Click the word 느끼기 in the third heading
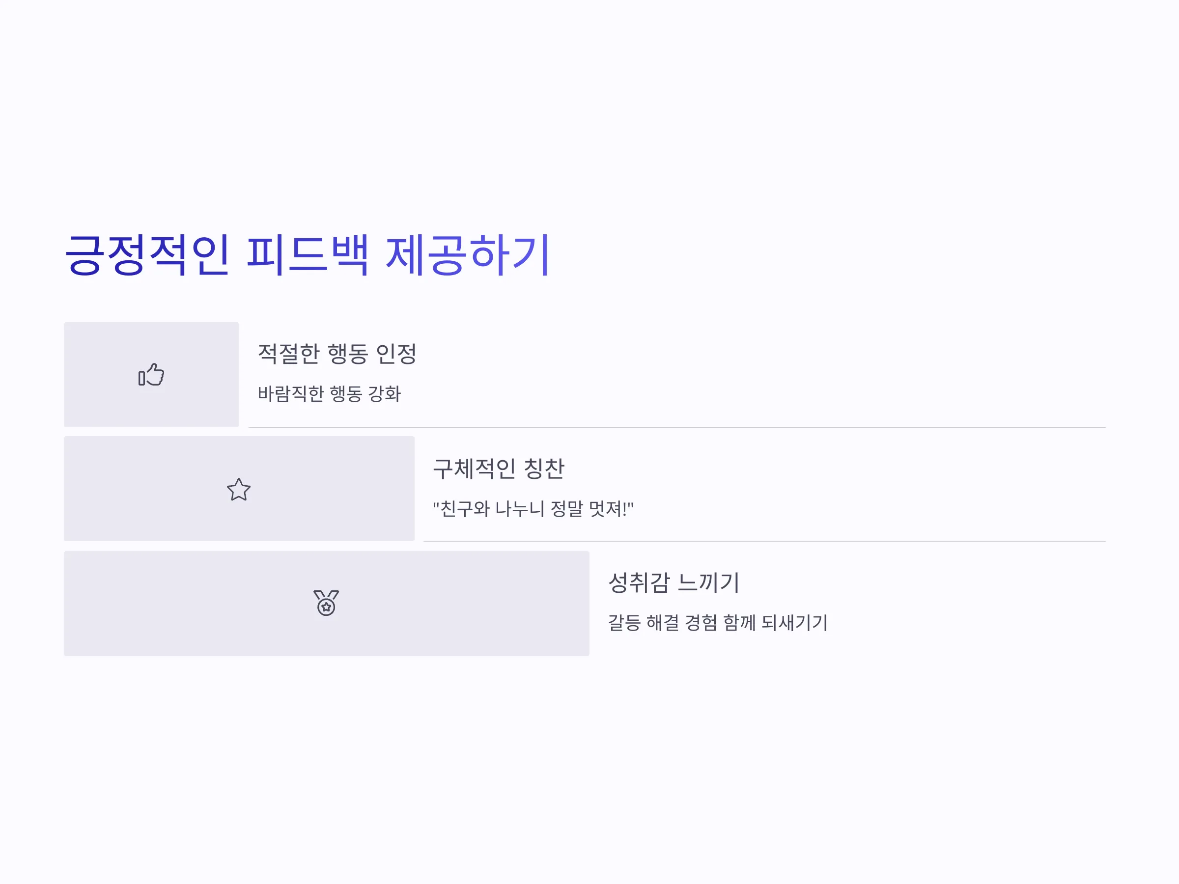 pyautogui.click(x=708, y=582)
